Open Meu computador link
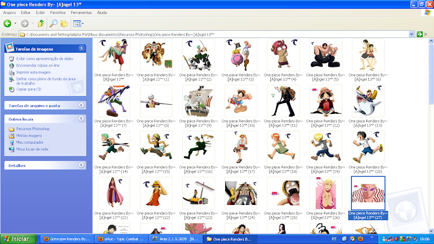Screen dimensions: 434x244 coord(30,142)
